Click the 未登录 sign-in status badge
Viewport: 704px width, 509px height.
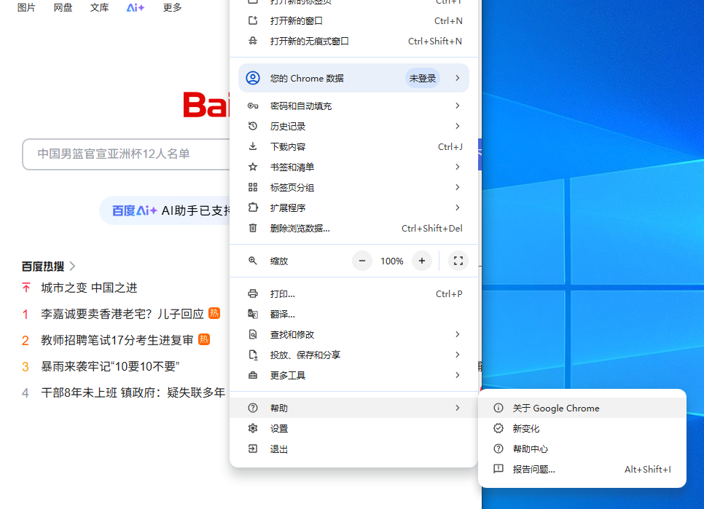pyautogui.click(x=422, y=78)
